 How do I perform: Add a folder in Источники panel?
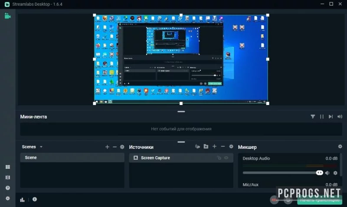[x=206, y=146]
